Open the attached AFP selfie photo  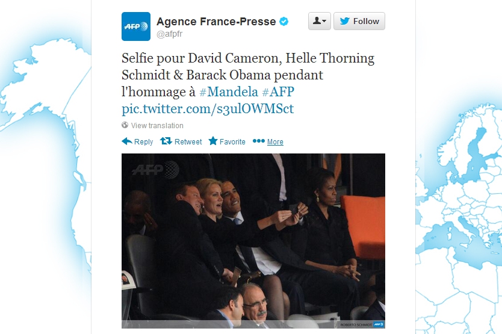point(253,241)
